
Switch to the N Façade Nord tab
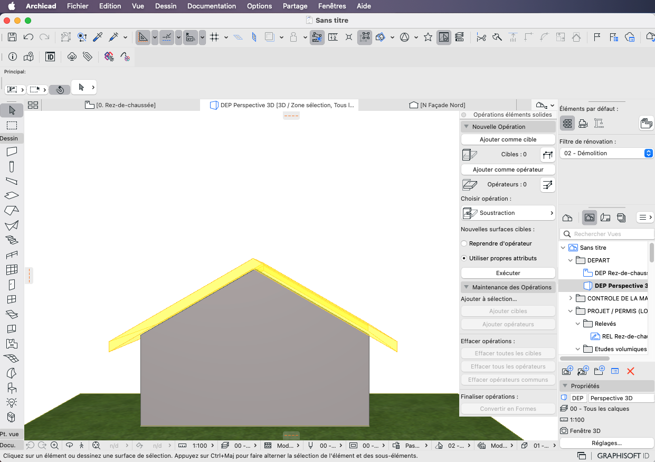pyautogui.click(x=437, y=105)
